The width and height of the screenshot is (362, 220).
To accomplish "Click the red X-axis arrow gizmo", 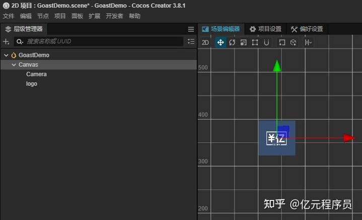I will point(348,138).
